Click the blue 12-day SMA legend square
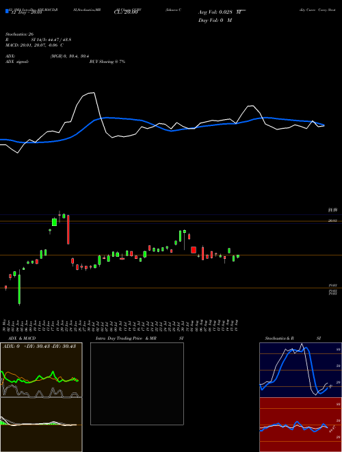342x452 pixels. coord(7,11)
